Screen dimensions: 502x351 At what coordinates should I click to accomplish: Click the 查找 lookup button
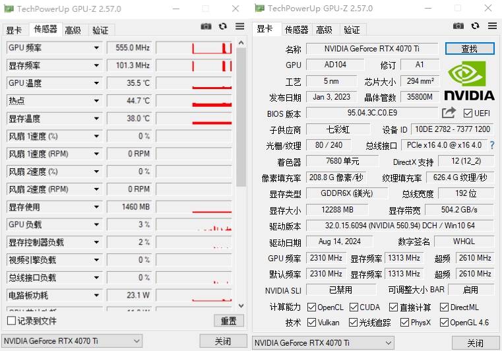[x=470, y=49]
